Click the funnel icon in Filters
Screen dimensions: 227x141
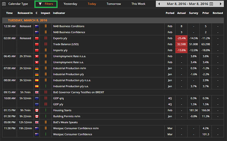coord(40,4)
